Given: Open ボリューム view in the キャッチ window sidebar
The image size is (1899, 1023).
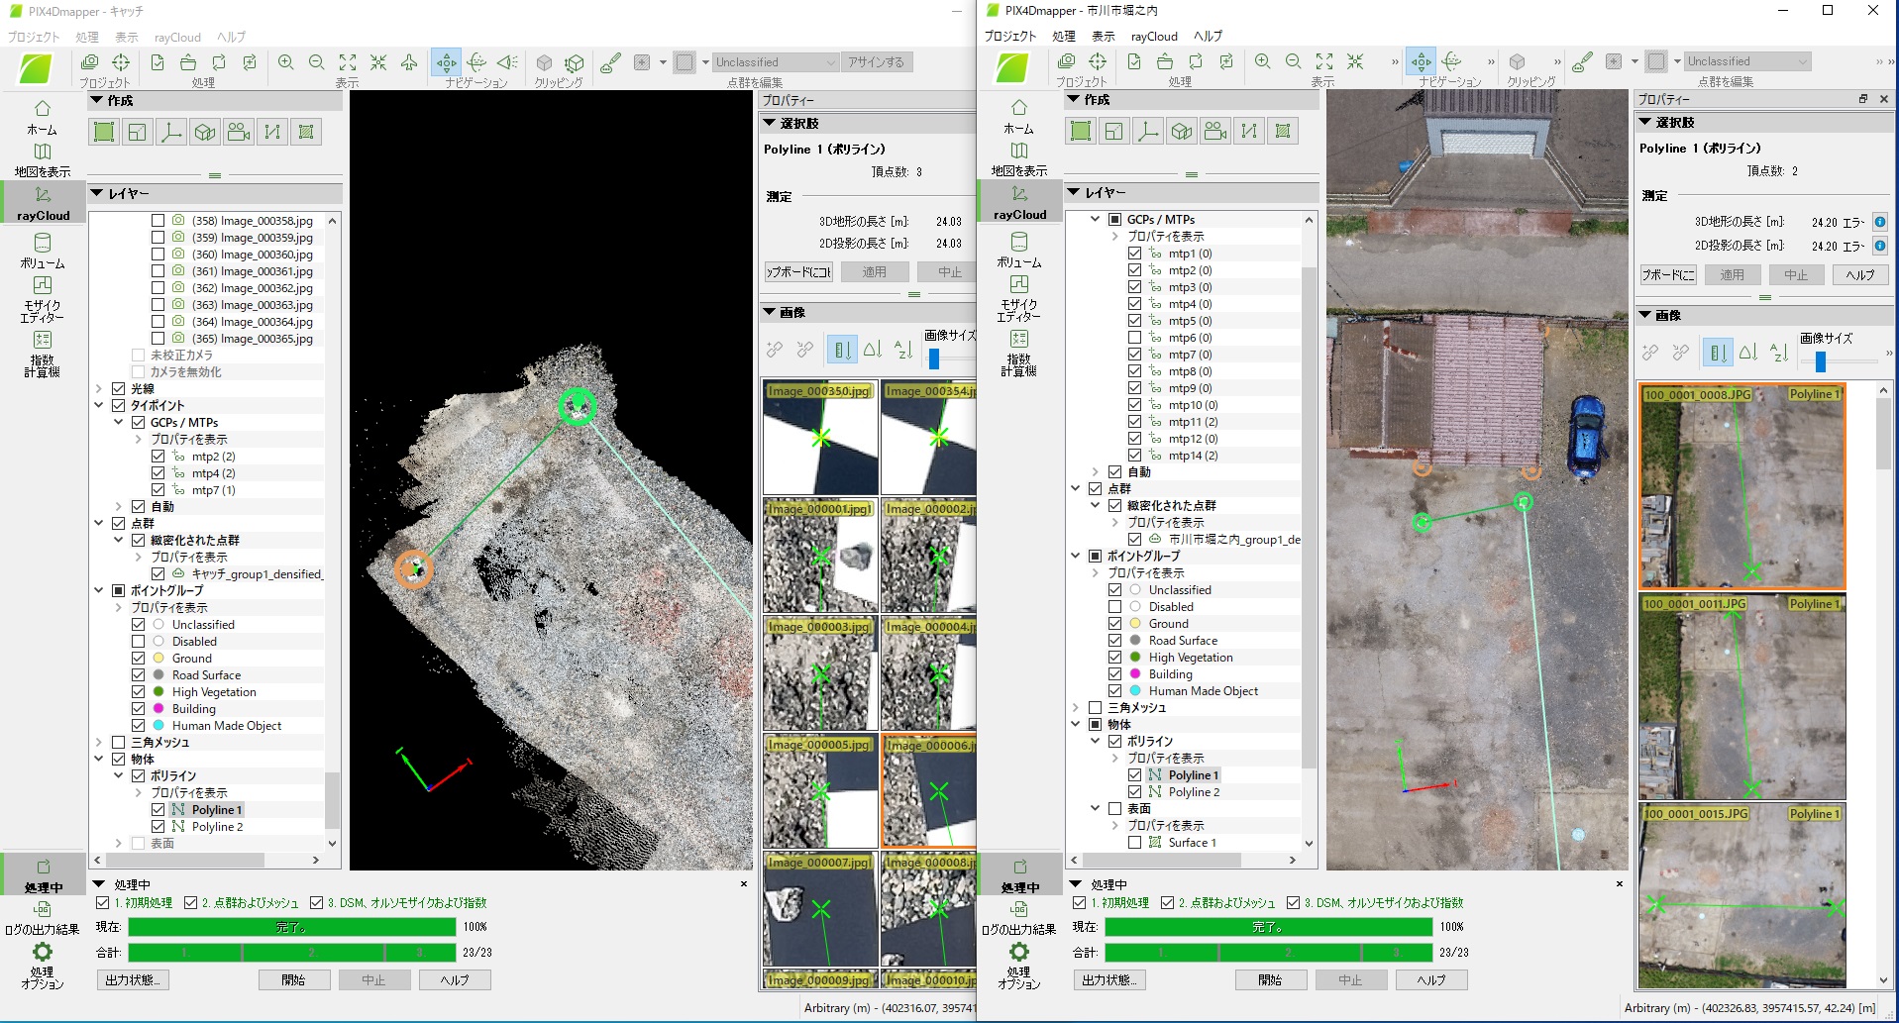Looking at the screenshot, I should coord(42,250).
